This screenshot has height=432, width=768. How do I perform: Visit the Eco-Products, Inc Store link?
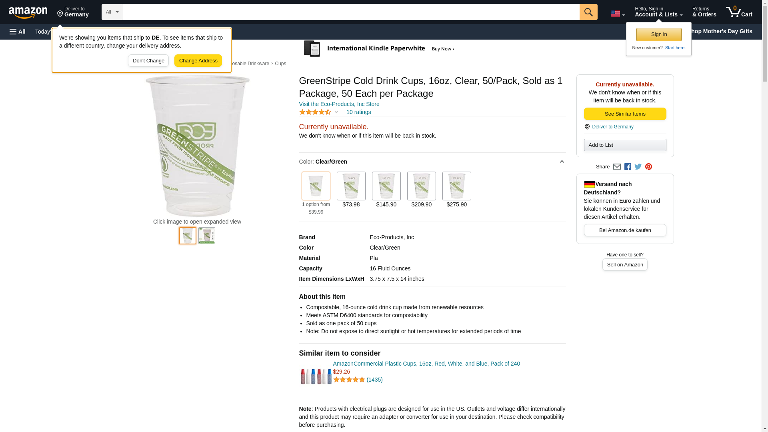point(339,104)
